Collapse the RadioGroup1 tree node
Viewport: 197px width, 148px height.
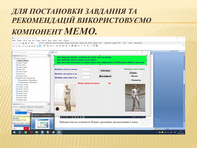(x=15, y=78)
